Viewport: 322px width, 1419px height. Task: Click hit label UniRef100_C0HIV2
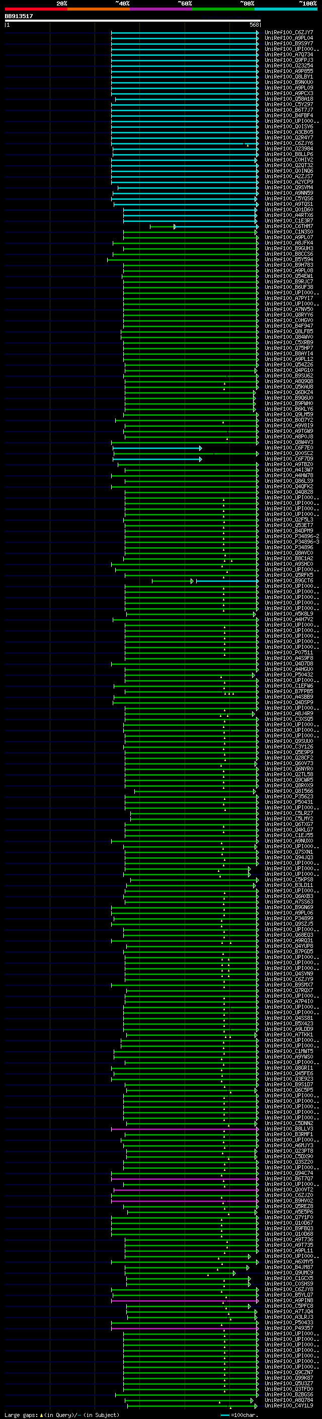(288, 160)
